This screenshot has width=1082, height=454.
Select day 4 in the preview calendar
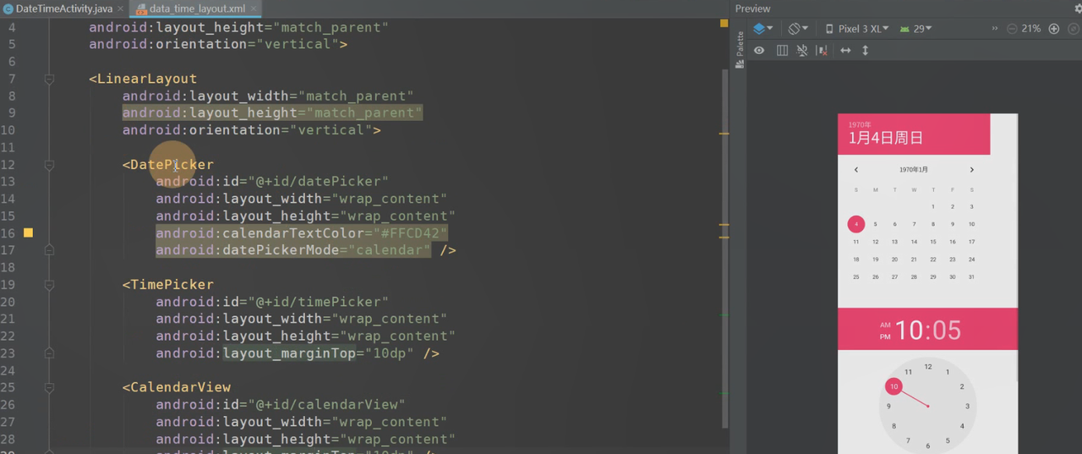click(x=856, y=224)
